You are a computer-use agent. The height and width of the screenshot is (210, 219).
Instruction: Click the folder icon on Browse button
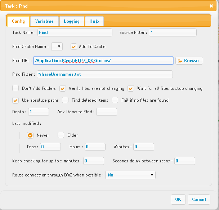(x=180, y=61)
